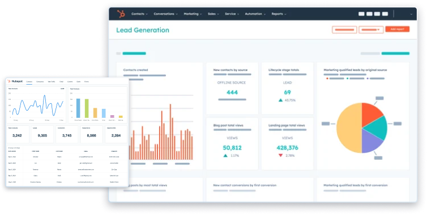This screenshot has height=215, width=427.
Task: Click the 444 offline source value
Action: point(232,93)
